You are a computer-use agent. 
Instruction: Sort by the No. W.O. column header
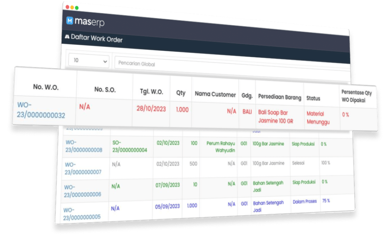tap(46, 87)
